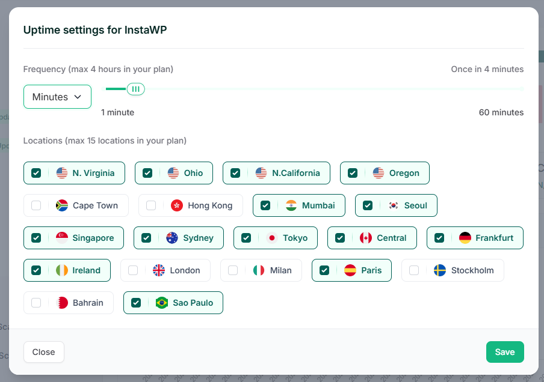Uncheck the Sao Paulo location checkbox
544x382 pixels.
[136, 303]
